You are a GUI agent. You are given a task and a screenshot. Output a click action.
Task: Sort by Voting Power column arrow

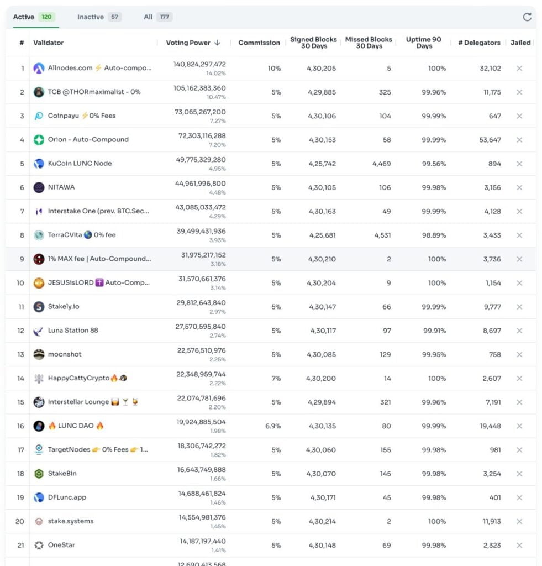[218, 43]
